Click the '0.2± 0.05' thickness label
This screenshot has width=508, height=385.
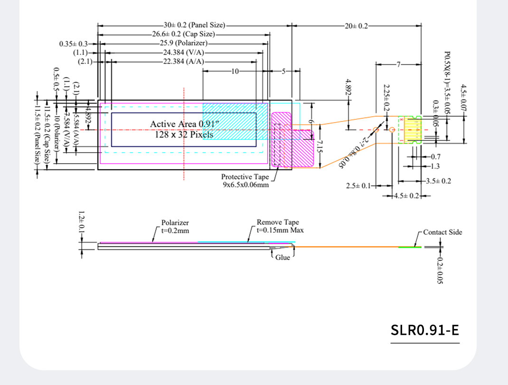pos(440,270)
